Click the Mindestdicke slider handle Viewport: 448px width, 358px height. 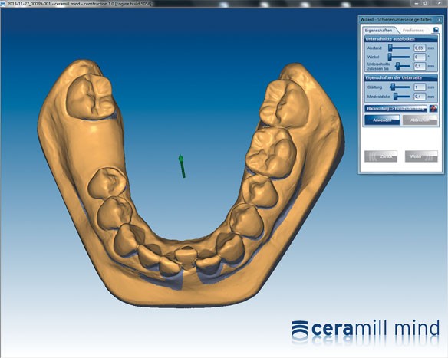[x=395, y=97]
